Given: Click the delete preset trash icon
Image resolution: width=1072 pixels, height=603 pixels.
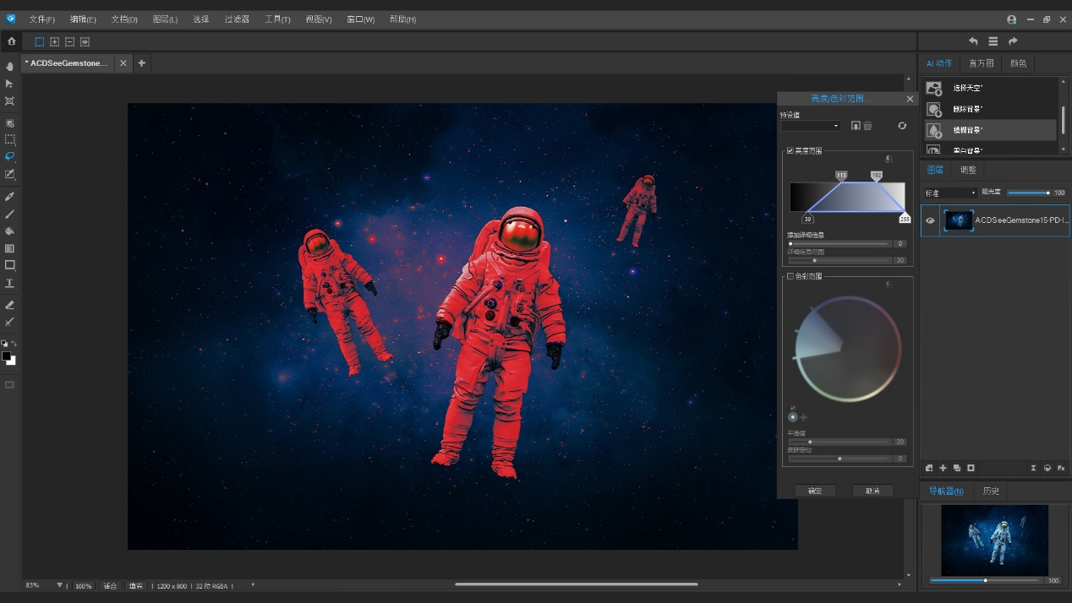Looking at the screenshot, I should [x=867, y=126].
